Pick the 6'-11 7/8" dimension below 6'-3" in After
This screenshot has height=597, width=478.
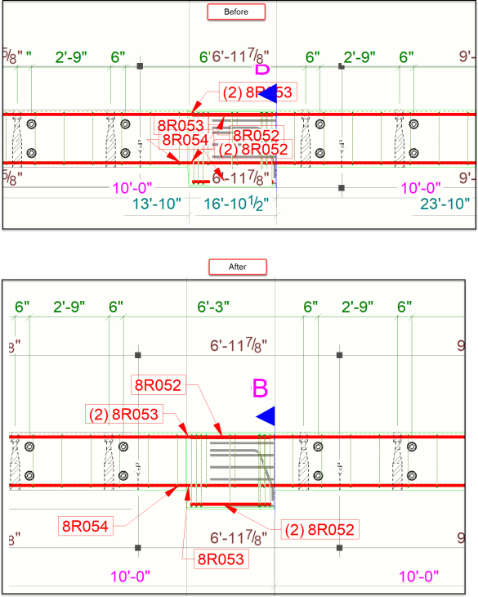coord(239,345)
